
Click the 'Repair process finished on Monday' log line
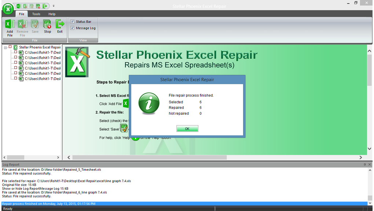184,204
